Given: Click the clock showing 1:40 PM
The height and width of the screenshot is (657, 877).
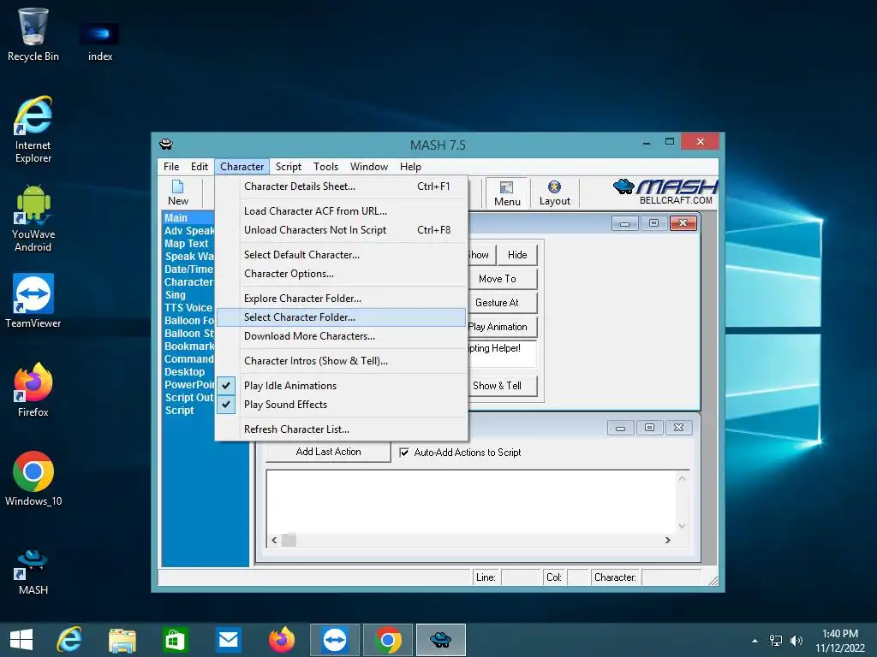Looking at the screenshot, I should click(839, 634).
